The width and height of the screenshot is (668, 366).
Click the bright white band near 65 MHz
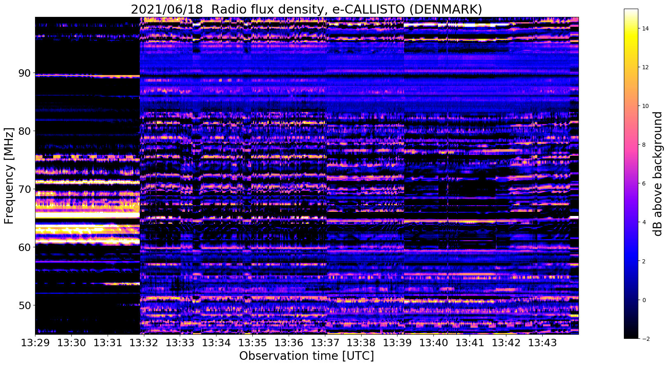click(87, 215)
